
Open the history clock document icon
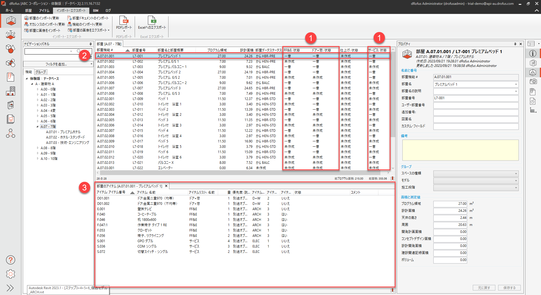click(533, 101)
